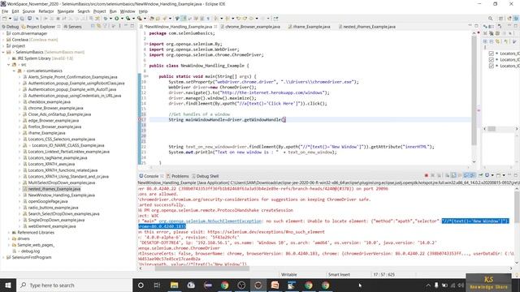Click the console horizontal scrollbar thumb
This screenshot has width=520, height=292.
pyautogui.click(x=201, y=268)
